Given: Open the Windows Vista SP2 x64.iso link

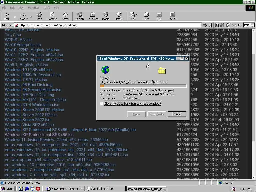Looking at the screenshot, I should (29, 125).
